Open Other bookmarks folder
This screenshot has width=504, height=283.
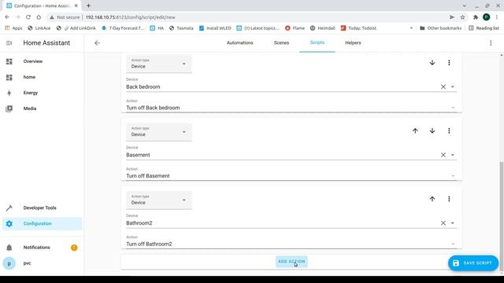pyautogui.click(x=441, y=28)
